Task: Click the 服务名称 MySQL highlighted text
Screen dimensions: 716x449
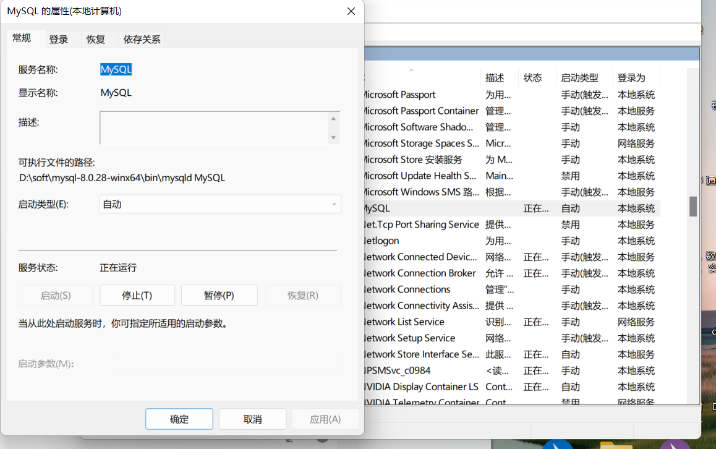Action: [x=116, y=69]
